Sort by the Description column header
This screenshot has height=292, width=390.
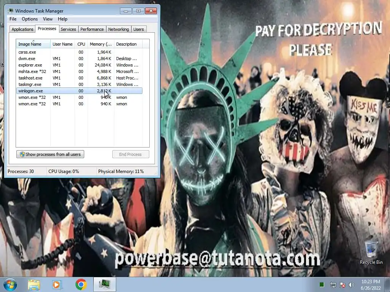coord(128,44)
